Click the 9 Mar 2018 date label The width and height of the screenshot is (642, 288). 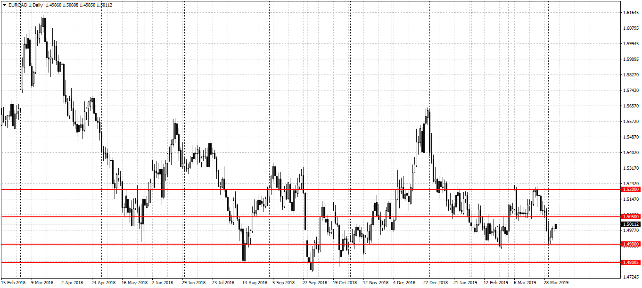[42, 283]
